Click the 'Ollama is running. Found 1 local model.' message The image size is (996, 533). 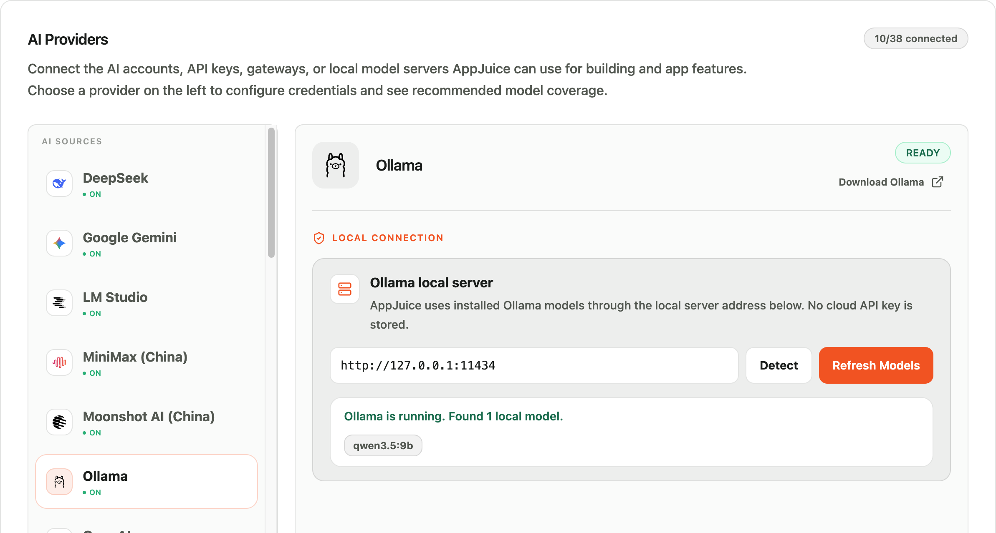point(453,416)
